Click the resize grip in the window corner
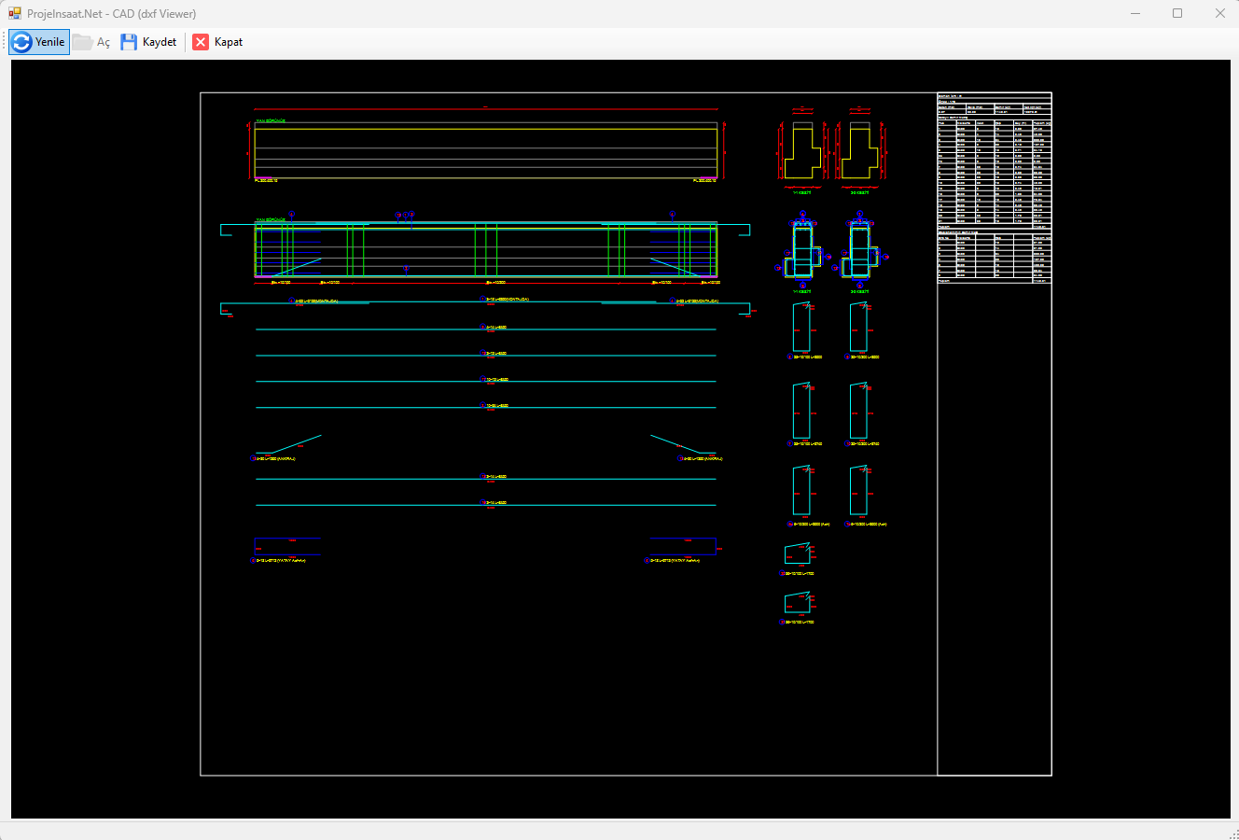Screen dimensions: 1239x840 click(x=1232, y=833)
